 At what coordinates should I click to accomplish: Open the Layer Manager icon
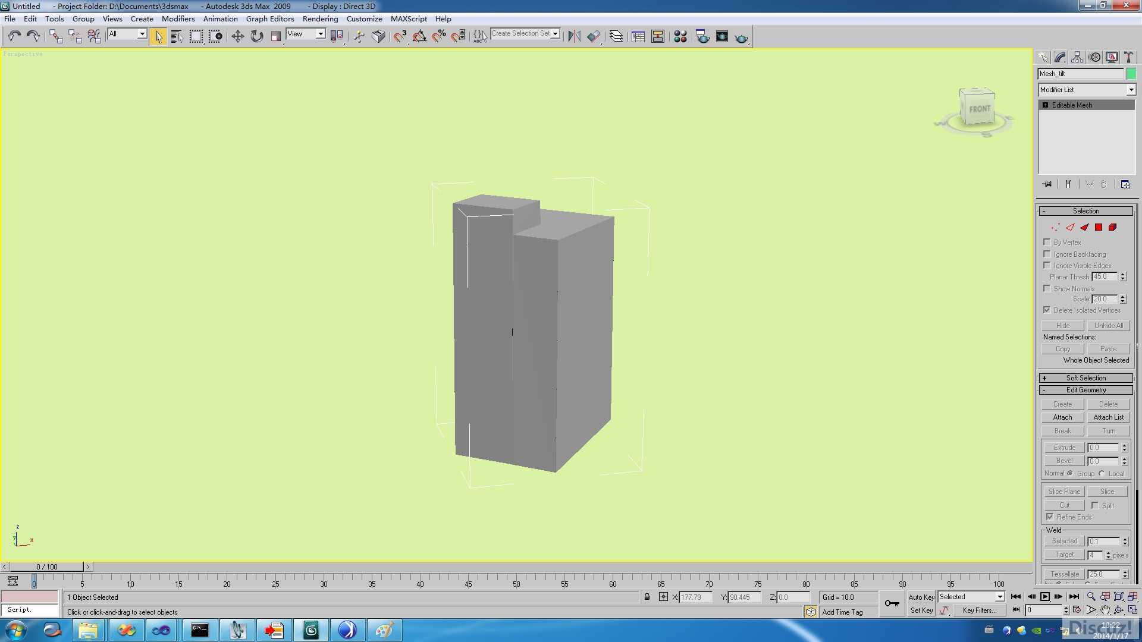616,36
